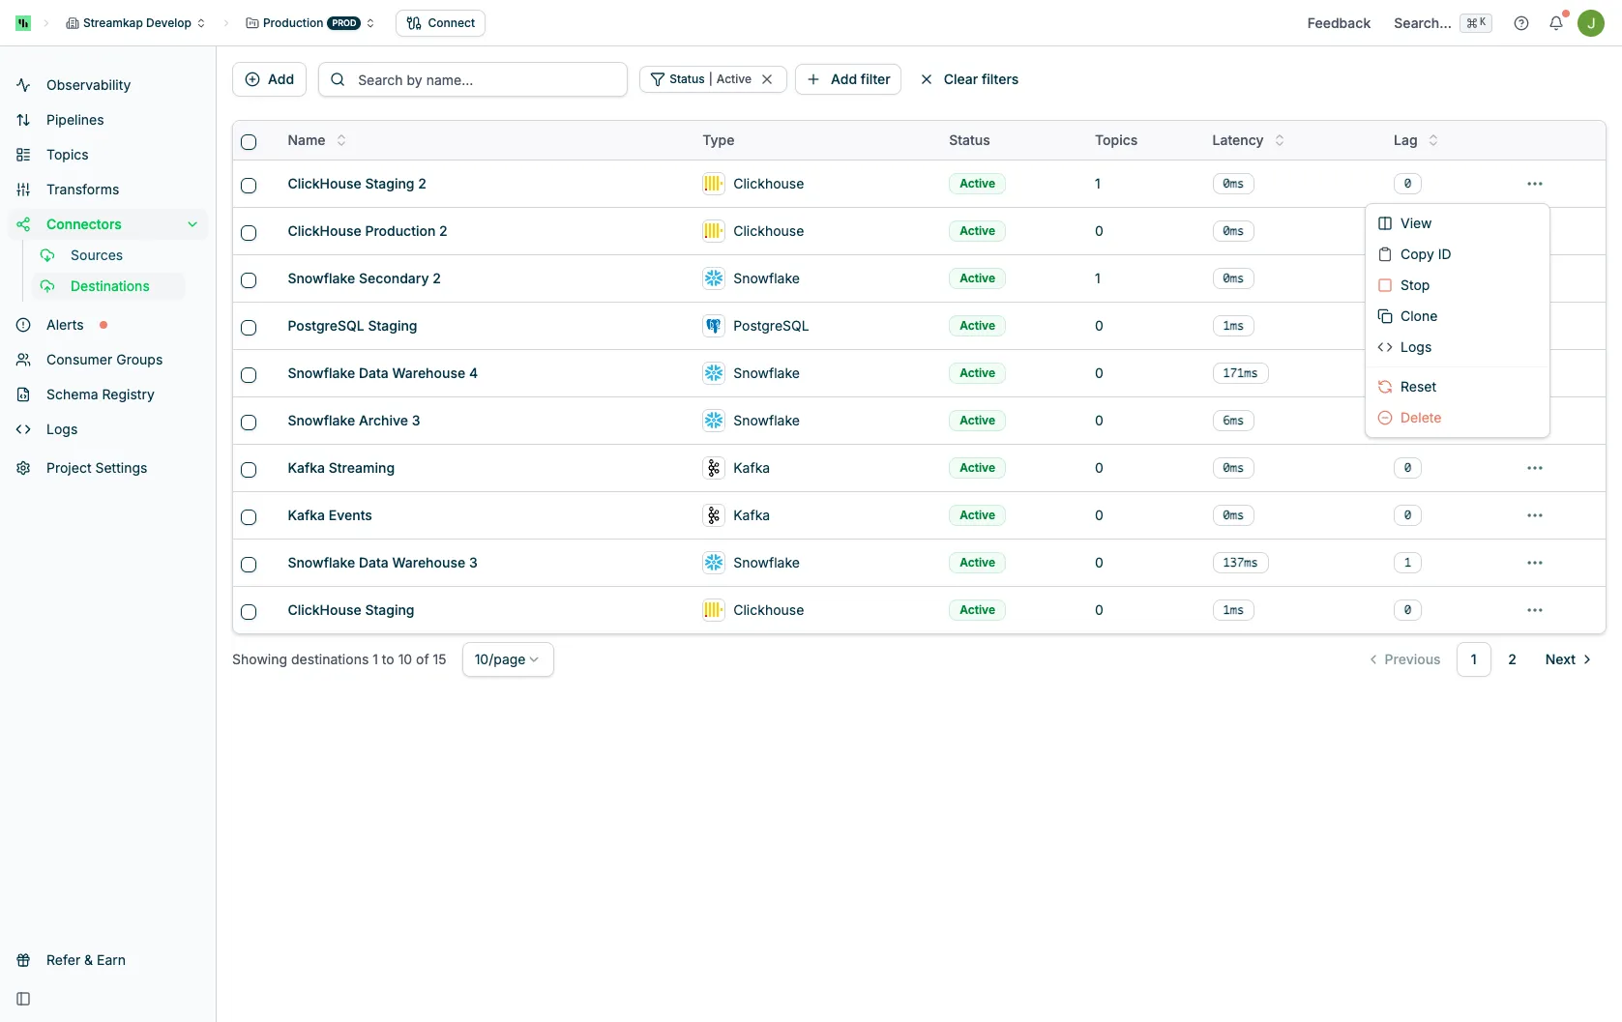Open user avatar J
This screenshot has height=1022, width=1622.
pyautogui.click(x=1591, y=23)
